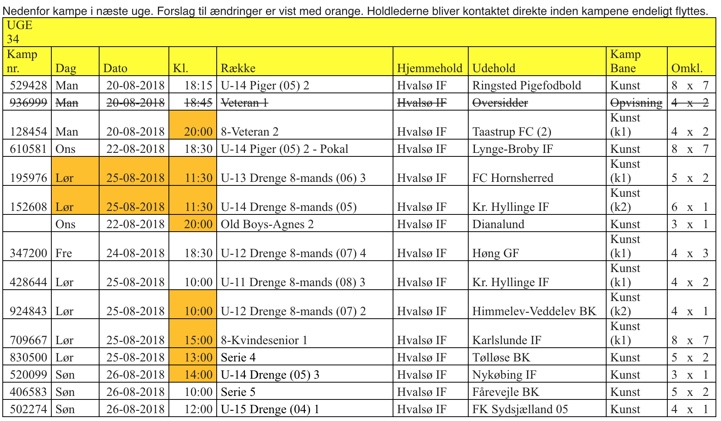Click match number 347200

[27, 247]
